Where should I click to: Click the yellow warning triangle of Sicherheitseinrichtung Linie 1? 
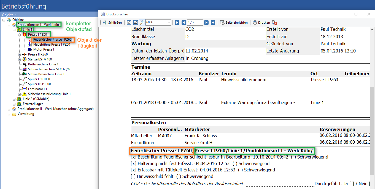point(25,94)
